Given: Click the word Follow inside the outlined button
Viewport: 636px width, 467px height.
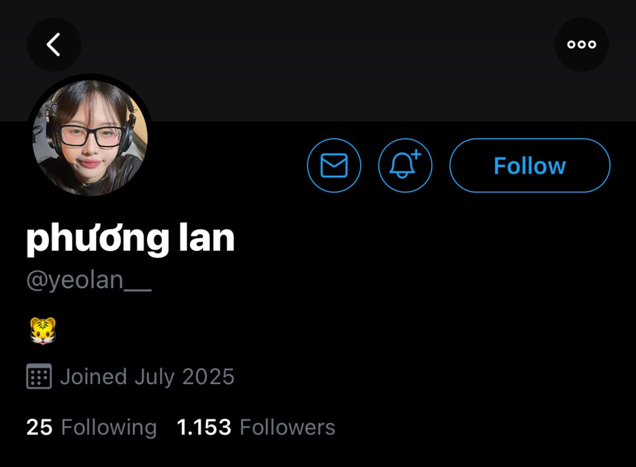Looking at the screenshot, I should click(529, 166).
